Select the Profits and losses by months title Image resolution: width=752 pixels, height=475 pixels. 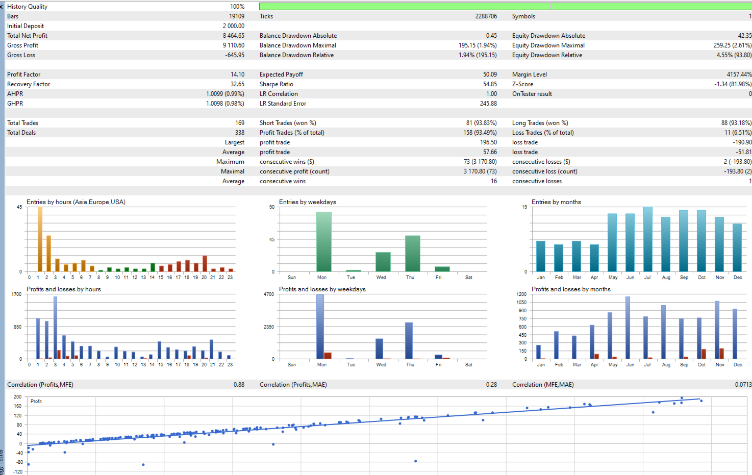coord(571,289)
